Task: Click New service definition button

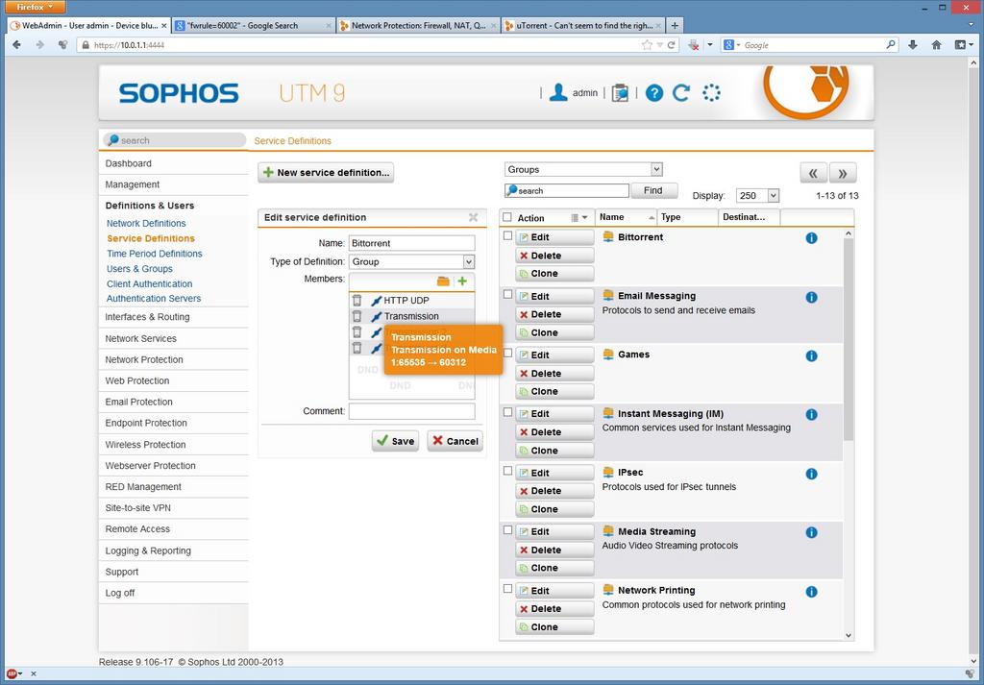Action: click(326, 173)
